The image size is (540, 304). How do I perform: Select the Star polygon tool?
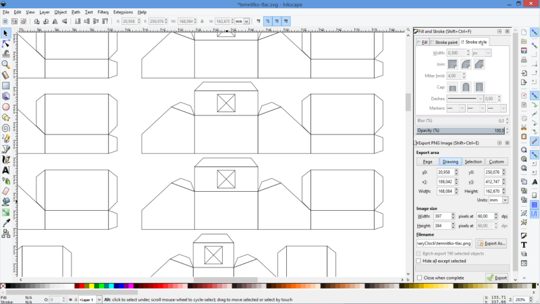pos(5,118)
